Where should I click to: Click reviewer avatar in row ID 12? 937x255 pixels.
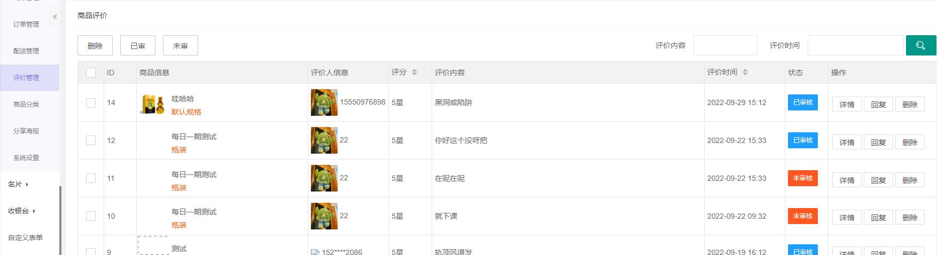point(324,140)
